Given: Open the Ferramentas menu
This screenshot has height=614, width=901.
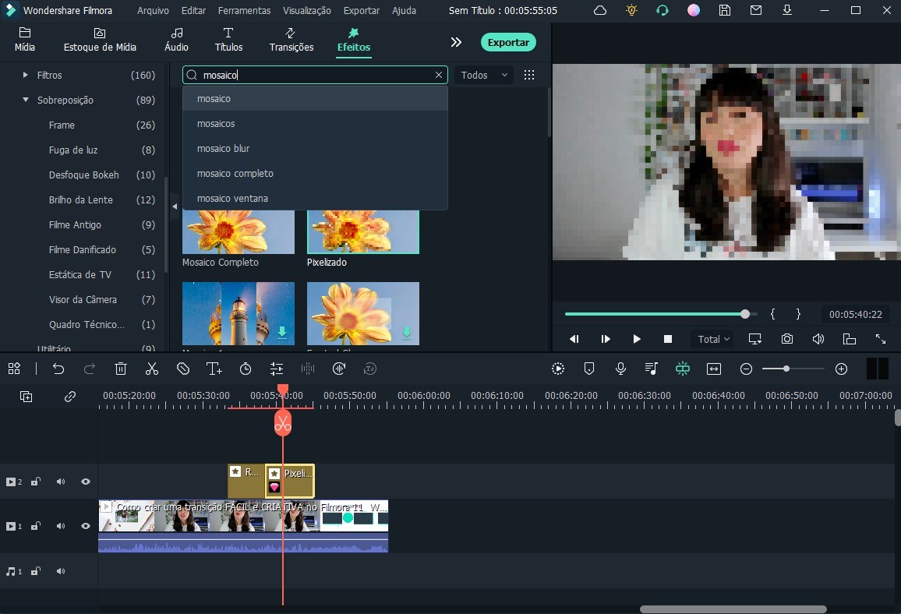Looking at the screenshot, I should 244,11.
